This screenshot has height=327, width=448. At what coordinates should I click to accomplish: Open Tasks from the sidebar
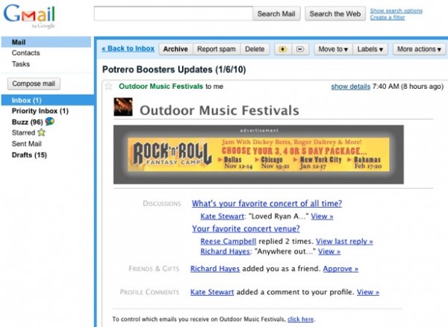click(21, 64)
